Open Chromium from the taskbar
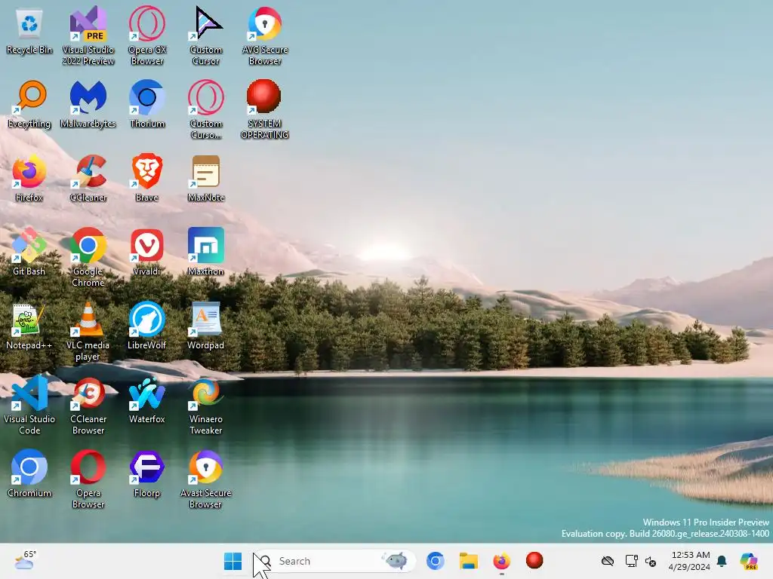Image resolution: width=773 pixels, height=579 pixels. tap(436, 561)
